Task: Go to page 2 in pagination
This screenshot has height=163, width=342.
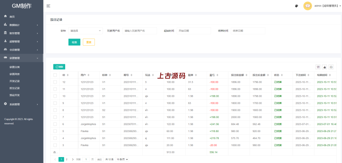Action: [x=67, y=159]
